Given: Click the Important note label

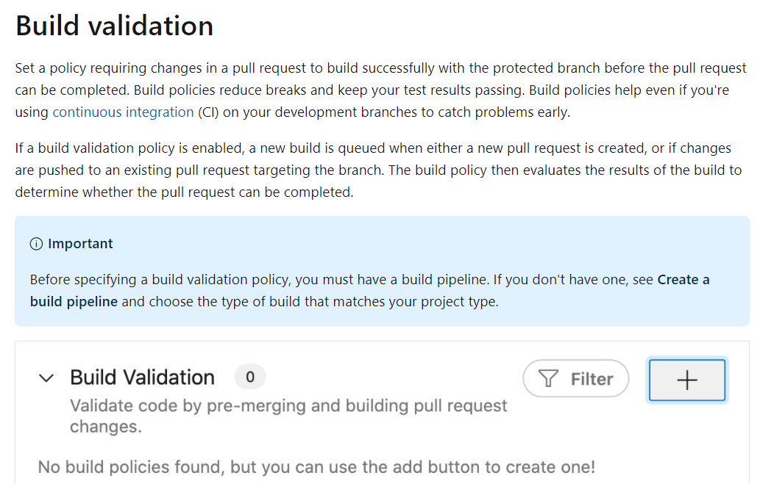Looking at the screenshot, I should tap(80, 244).
